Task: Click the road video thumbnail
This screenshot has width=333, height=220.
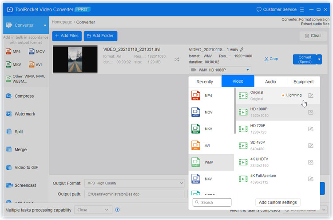Action: click(x=75, y=59)
